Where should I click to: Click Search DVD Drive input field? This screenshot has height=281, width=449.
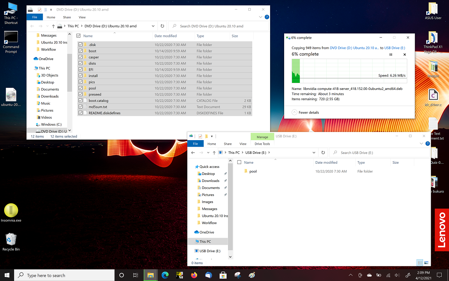tap(219, 26)
